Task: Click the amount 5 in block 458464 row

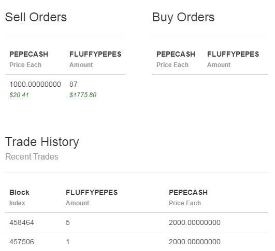Action: [x=68, y=222]
